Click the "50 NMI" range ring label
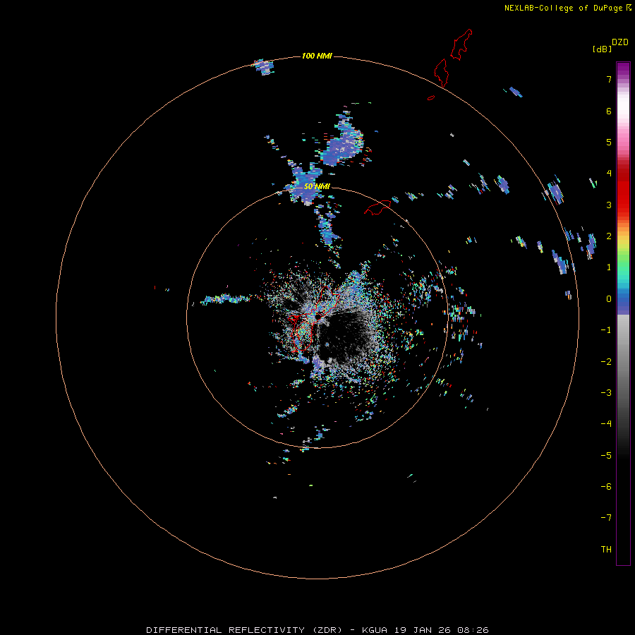Viewport: 635px width, 635px height. coord(317,187)
